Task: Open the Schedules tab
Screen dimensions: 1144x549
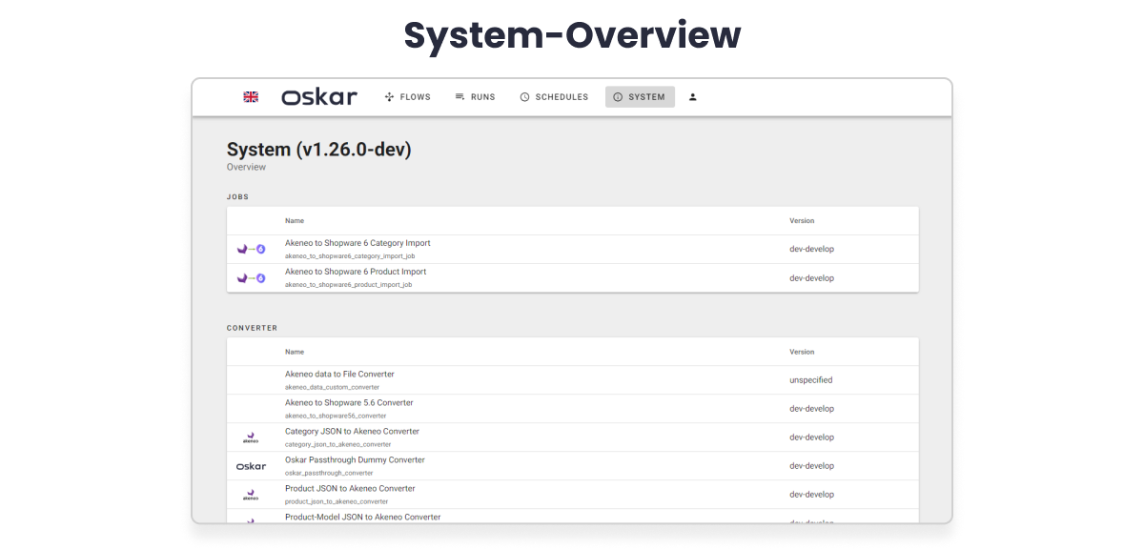Action: 554,97
